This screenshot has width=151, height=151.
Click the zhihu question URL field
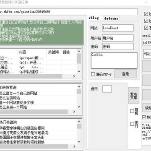pos(68,12)
